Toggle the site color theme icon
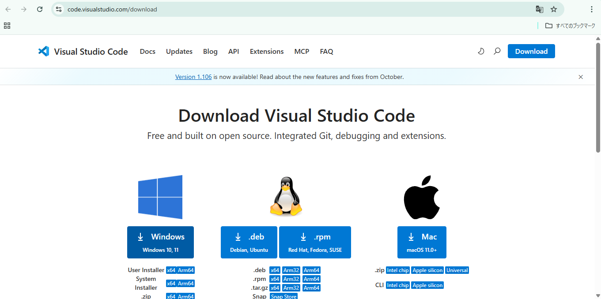601x299 pixels. 481,51
